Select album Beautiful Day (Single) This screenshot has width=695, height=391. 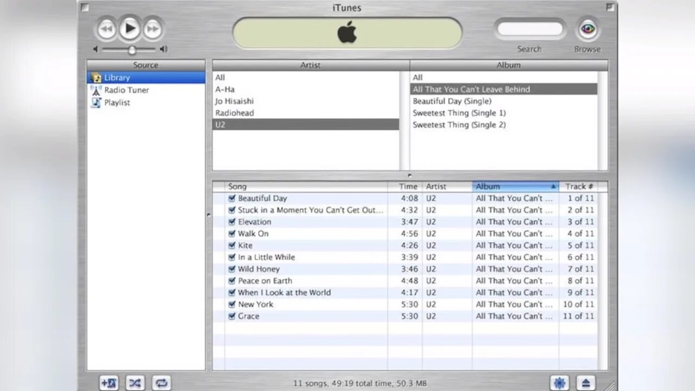pos(503,101)
